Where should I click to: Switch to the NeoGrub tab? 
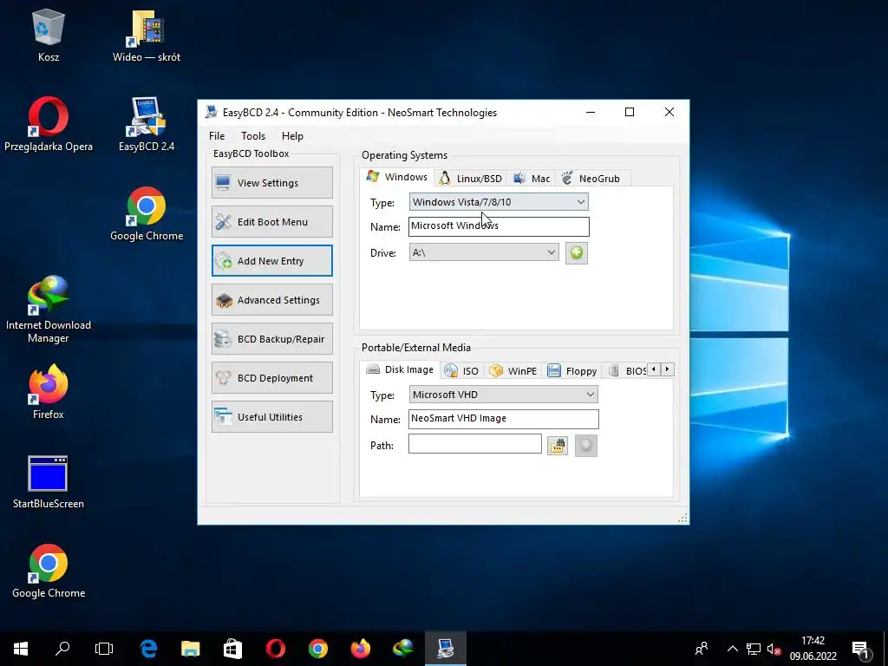[x=591, y=179]
